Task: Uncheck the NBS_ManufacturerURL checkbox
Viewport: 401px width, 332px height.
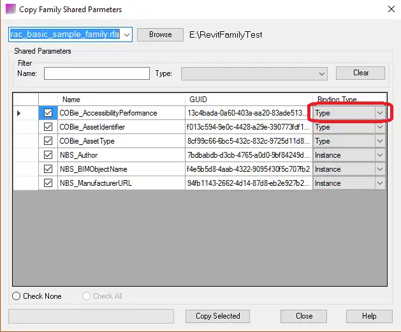Action: point(48,183)
